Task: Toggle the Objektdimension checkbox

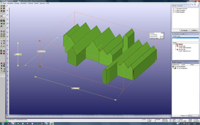Action: (180, 51)
